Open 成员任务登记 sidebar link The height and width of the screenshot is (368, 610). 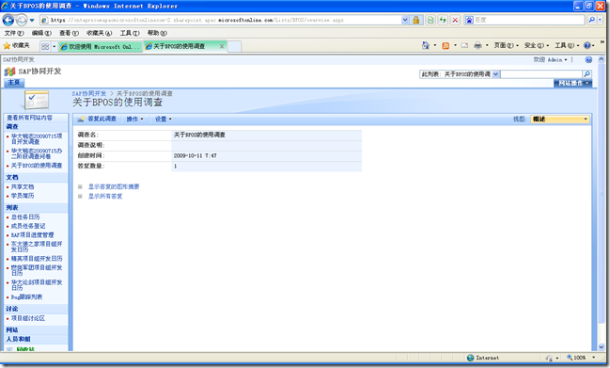point(28,226)
